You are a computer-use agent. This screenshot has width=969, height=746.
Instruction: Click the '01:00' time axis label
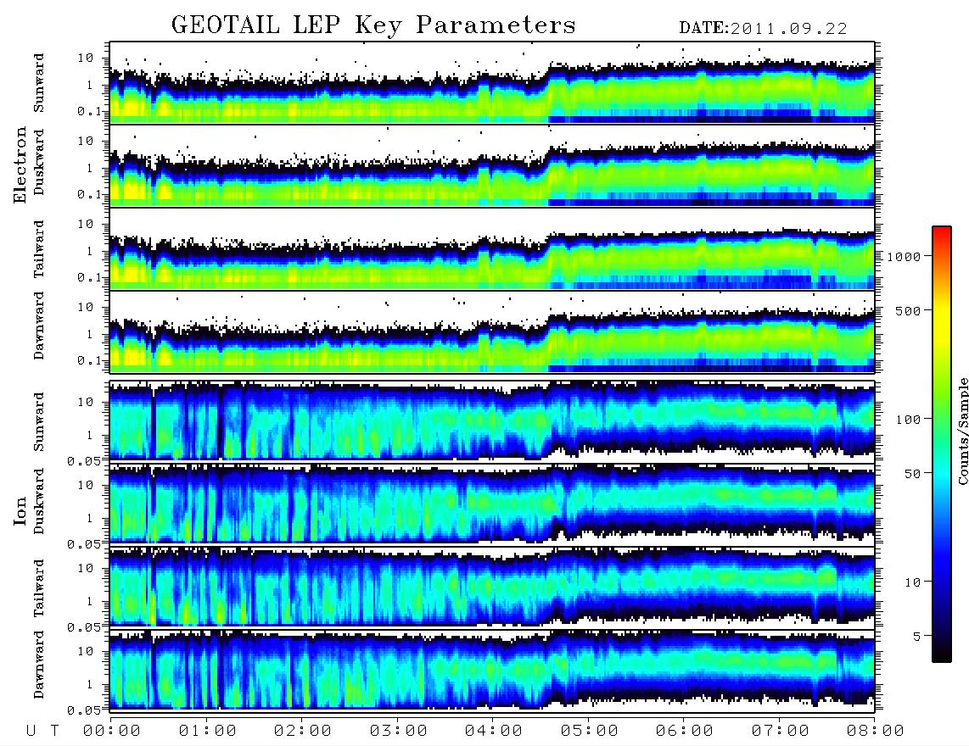click(208, 731)
